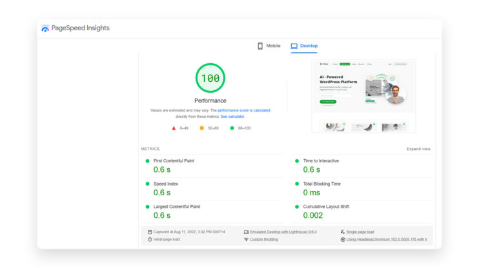Open the Single page load link

[x=360, y=232]
